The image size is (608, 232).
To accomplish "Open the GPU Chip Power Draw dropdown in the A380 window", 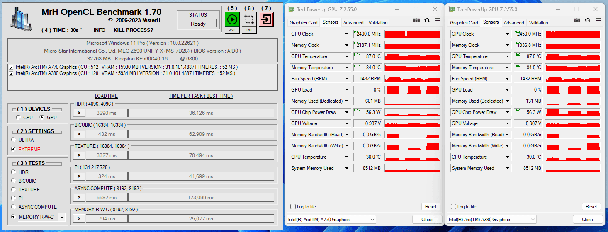I will point(507,112).
